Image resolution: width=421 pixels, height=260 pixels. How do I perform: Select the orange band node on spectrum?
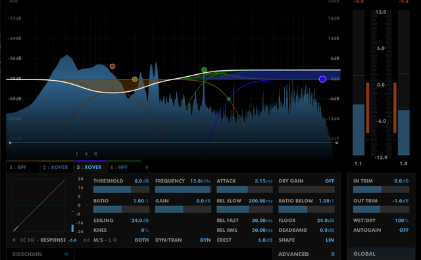112,66
